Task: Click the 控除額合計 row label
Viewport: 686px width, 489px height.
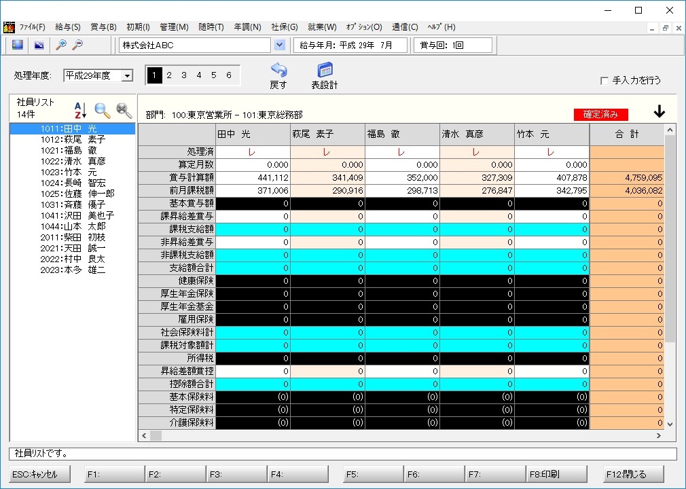Action: [177, 384]
